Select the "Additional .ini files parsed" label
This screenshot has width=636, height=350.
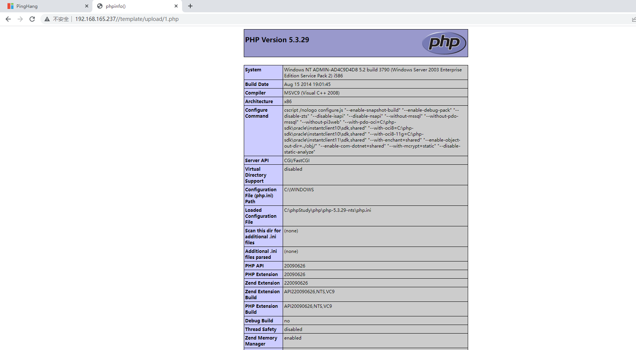point(261,254)
